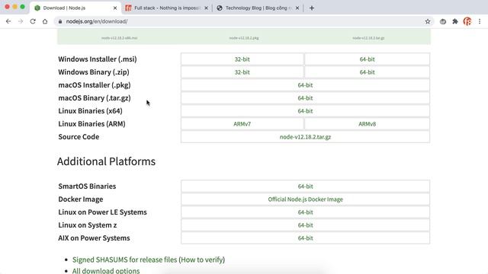Click the Source Code row label

pyautogui.click(x=79, y=137)
